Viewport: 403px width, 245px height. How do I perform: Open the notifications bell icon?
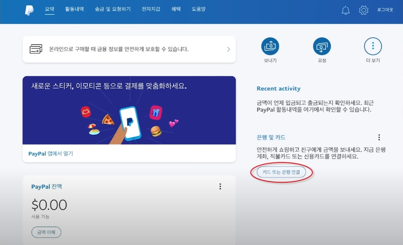[345, 10]
